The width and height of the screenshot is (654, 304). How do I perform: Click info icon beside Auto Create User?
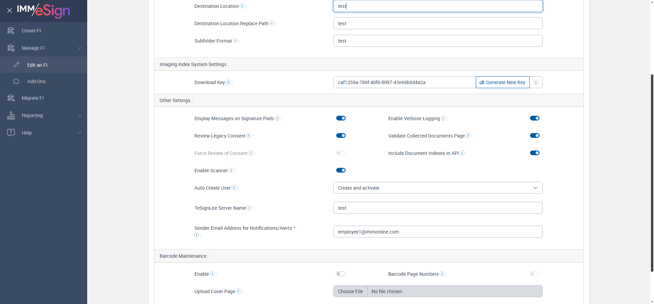234,188
